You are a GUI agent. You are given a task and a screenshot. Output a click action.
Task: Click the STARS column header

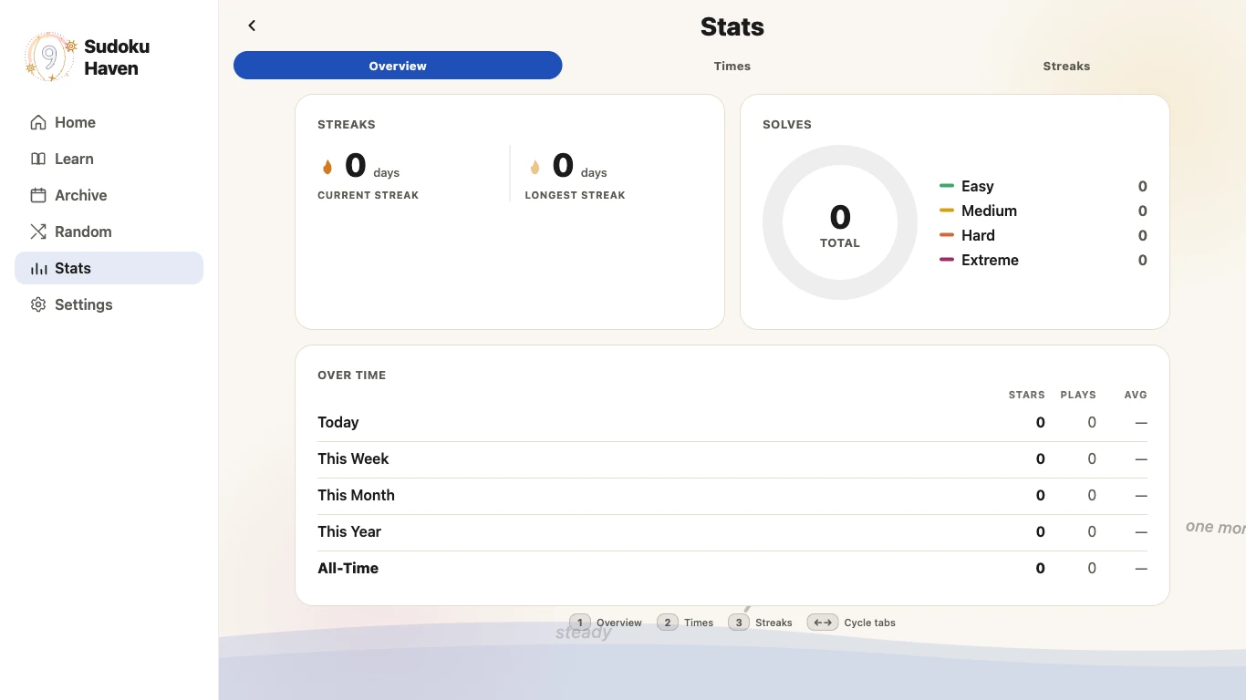pos(1026,395)
